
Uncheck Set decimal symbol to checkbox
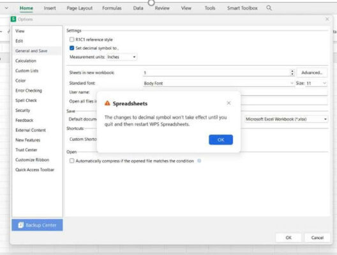pyautogui.click(x=71, y=48)
